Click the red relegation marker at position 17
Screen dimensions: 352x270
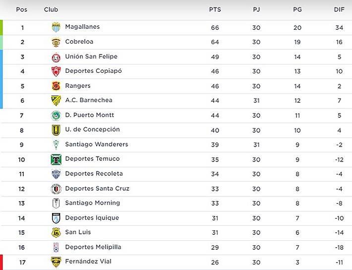coord(1,262)
